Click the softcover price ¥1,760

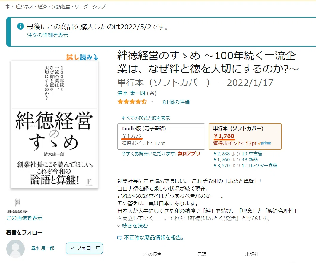(224, 136)
